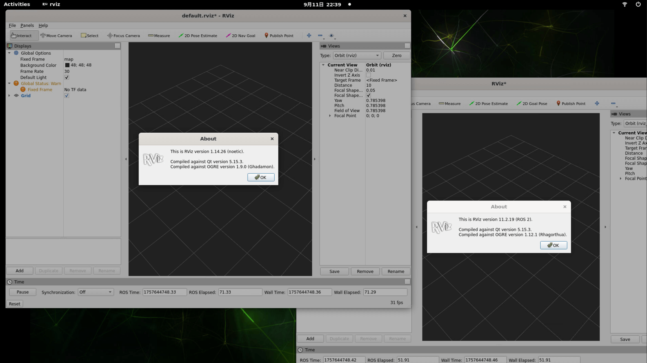This screenshot has height=363, width=647.
Task: Open the view Type Orbit (rviz) dropdown
Action: (x=357, y=55)
